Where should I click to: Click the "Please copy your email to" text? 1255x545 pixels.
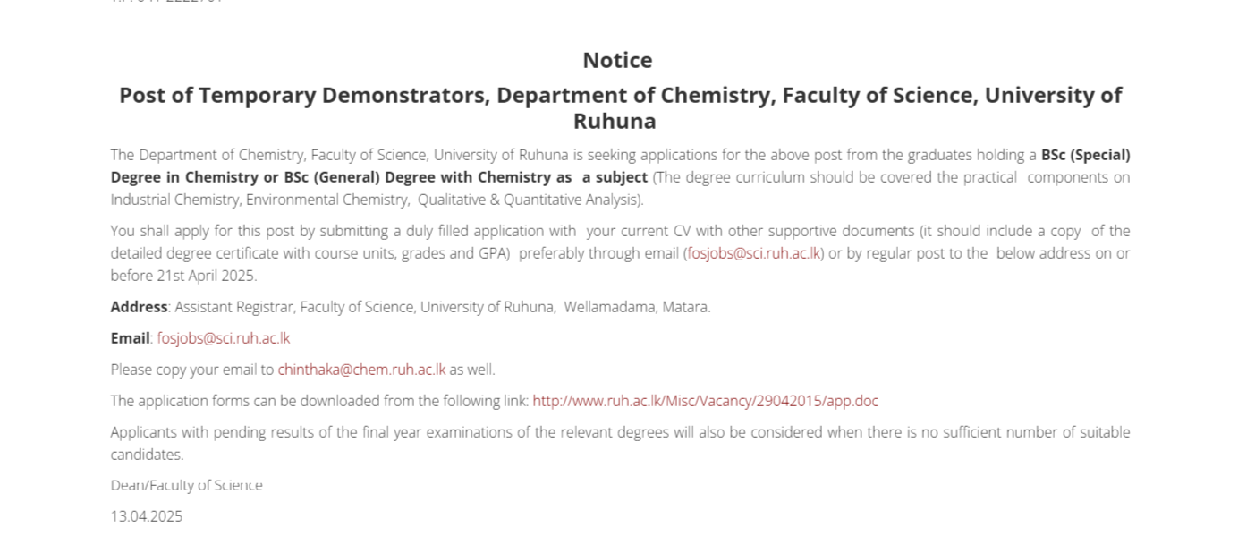coord(192,370)
